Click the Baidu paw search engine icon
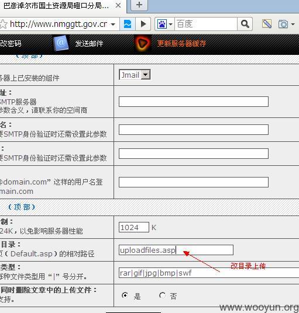This screenshot has height=313, width=299. click(162, 24)
